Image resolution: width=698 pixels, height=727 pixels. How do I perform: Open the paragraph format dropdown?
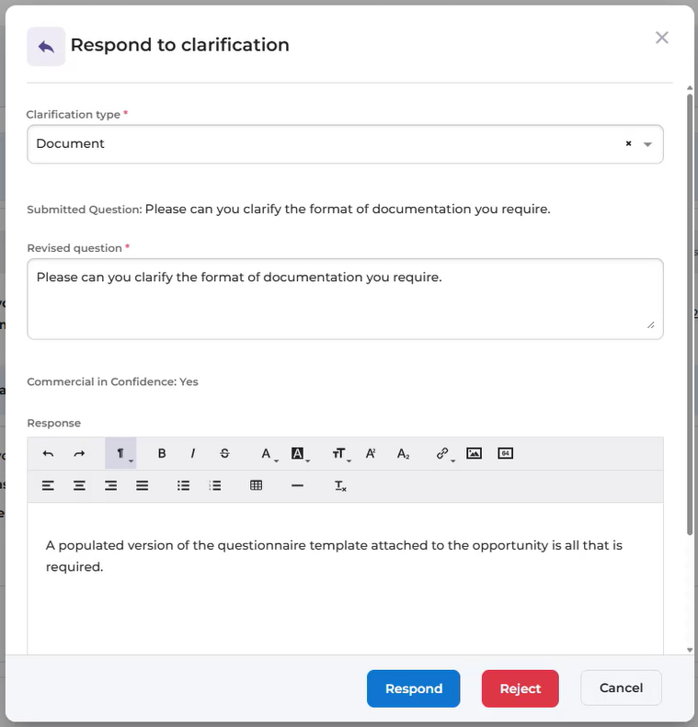tap(120, 453)
